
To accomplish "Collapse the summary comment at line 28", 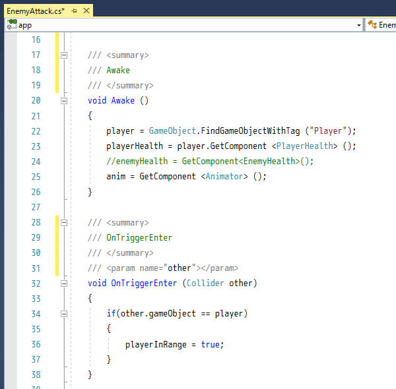I will click(x=64, y=223).
